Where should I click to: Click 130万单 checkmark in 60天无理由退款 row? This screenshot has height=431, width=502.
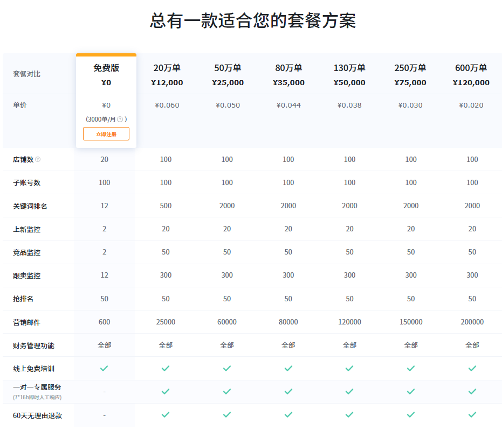349,415
